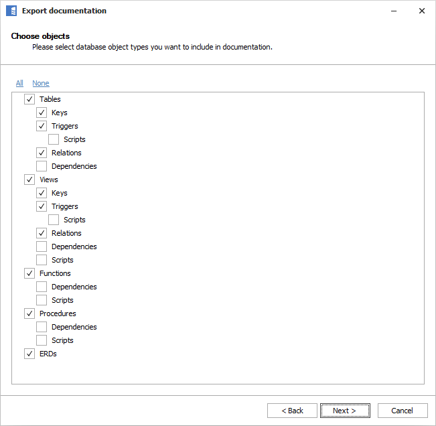The height and width of the screenshot is (426, 436).
Task: Click the Export documentation app icon
Action: (x=11, y=11)
